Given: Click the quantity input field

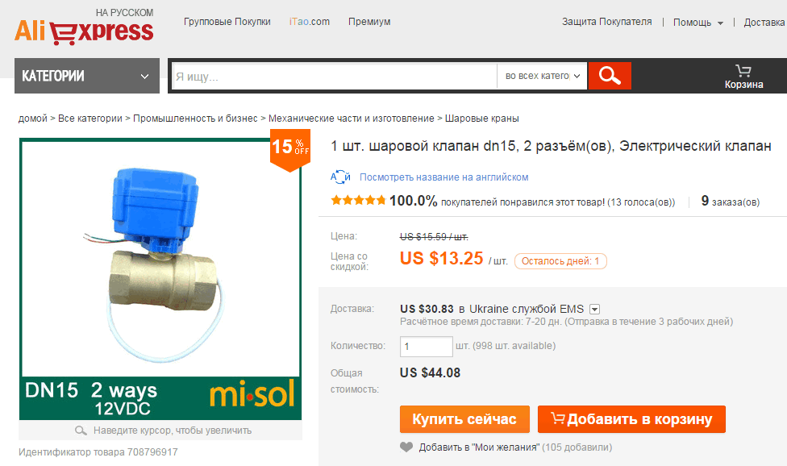Looking at the screenshot, I should 426,346.
